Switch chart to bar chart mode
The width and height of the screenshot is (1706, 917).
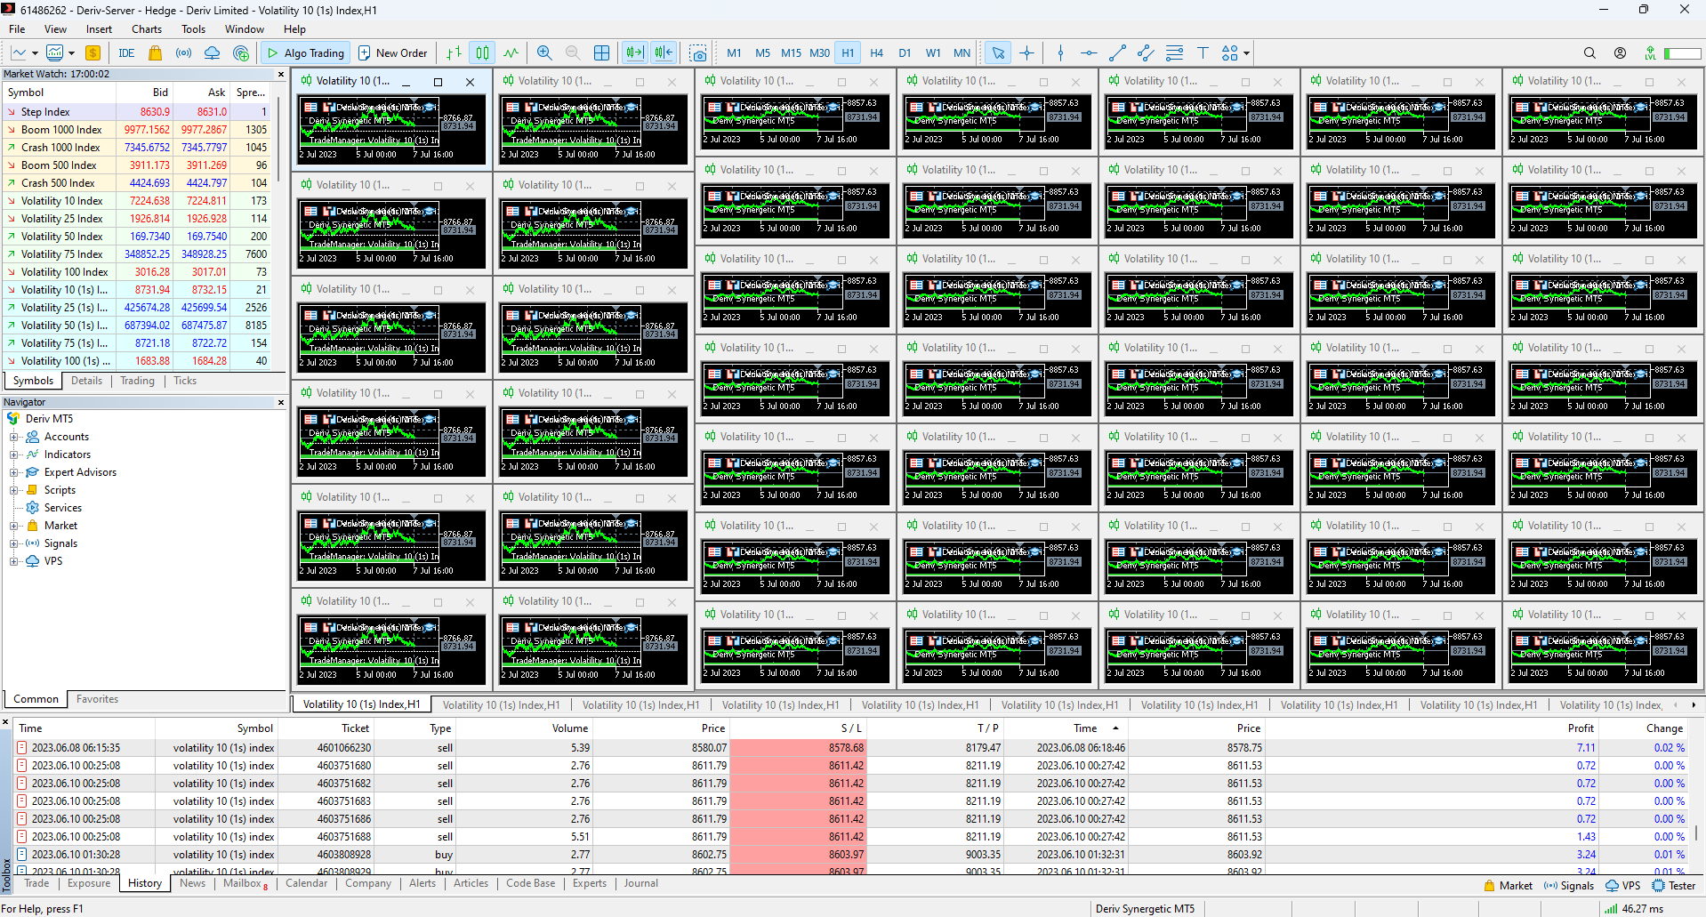tap(454, 53)
